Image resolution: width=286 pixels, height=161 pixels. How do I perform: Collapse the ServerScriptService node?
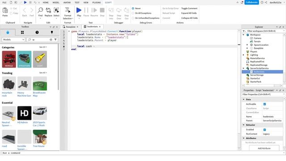[244, 68]
